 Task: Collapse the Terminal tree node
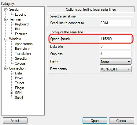[6, 19]
